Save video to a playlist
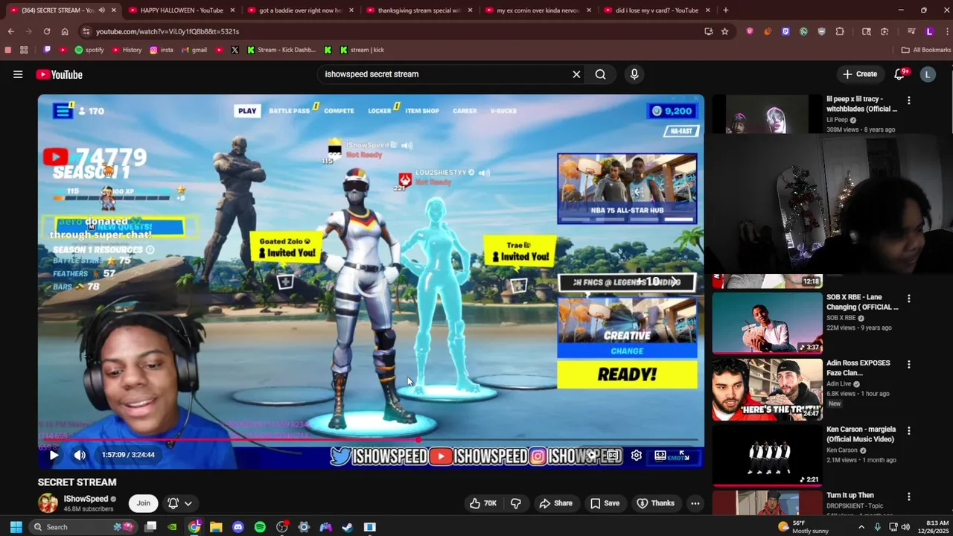953x536 pixels. [605, 503]
